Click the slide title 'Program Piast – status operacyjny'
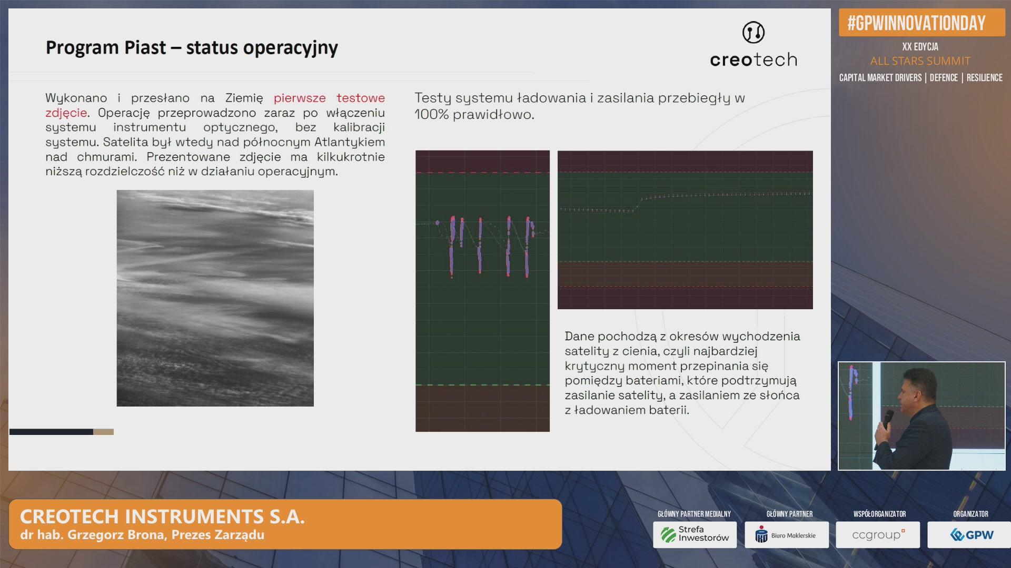The image size is (1011, 568). tap(192, 48)
